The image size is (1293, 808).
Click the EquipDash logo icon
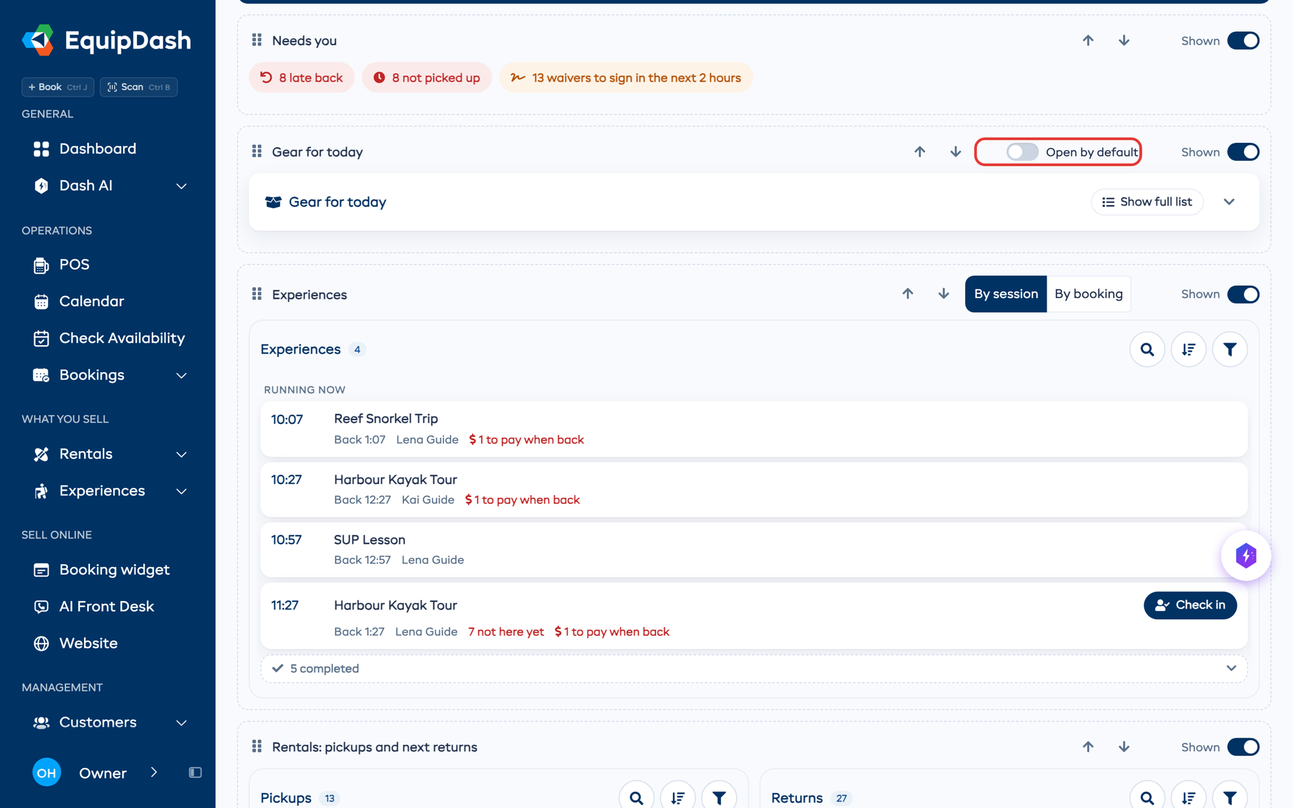pos(38,40)
